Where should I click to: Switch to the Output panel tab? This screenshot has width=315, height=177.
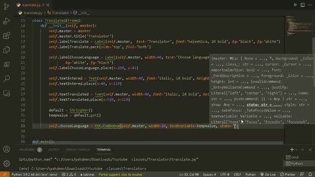(54, 149)
